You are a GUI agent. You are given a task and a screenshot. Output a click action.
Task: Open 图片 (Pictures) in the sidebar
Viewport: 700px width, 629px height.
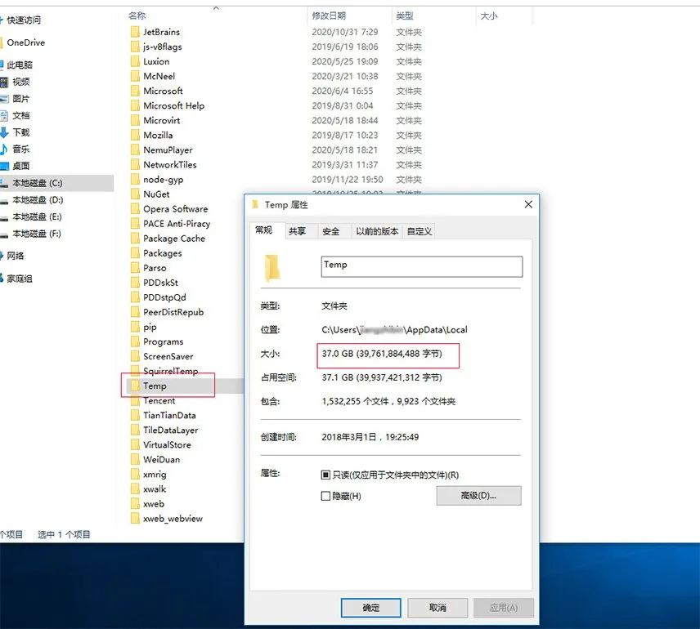click(x=20, y=99)
